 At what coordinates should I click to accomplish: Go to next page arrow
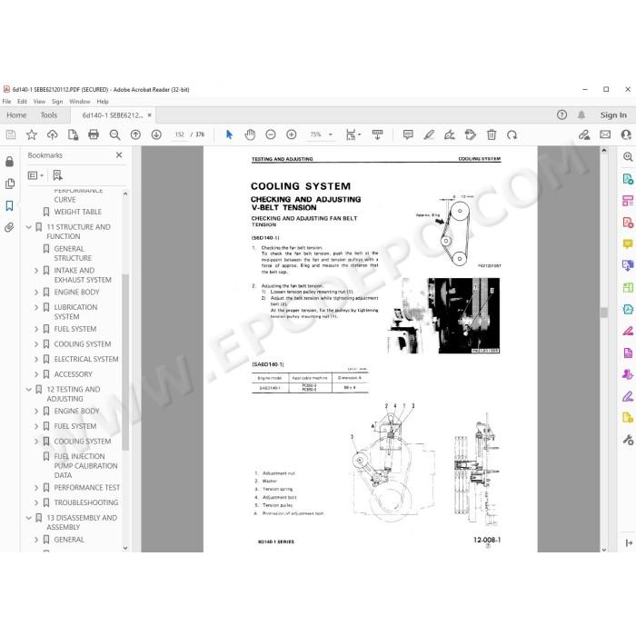(x=156, y=134)
